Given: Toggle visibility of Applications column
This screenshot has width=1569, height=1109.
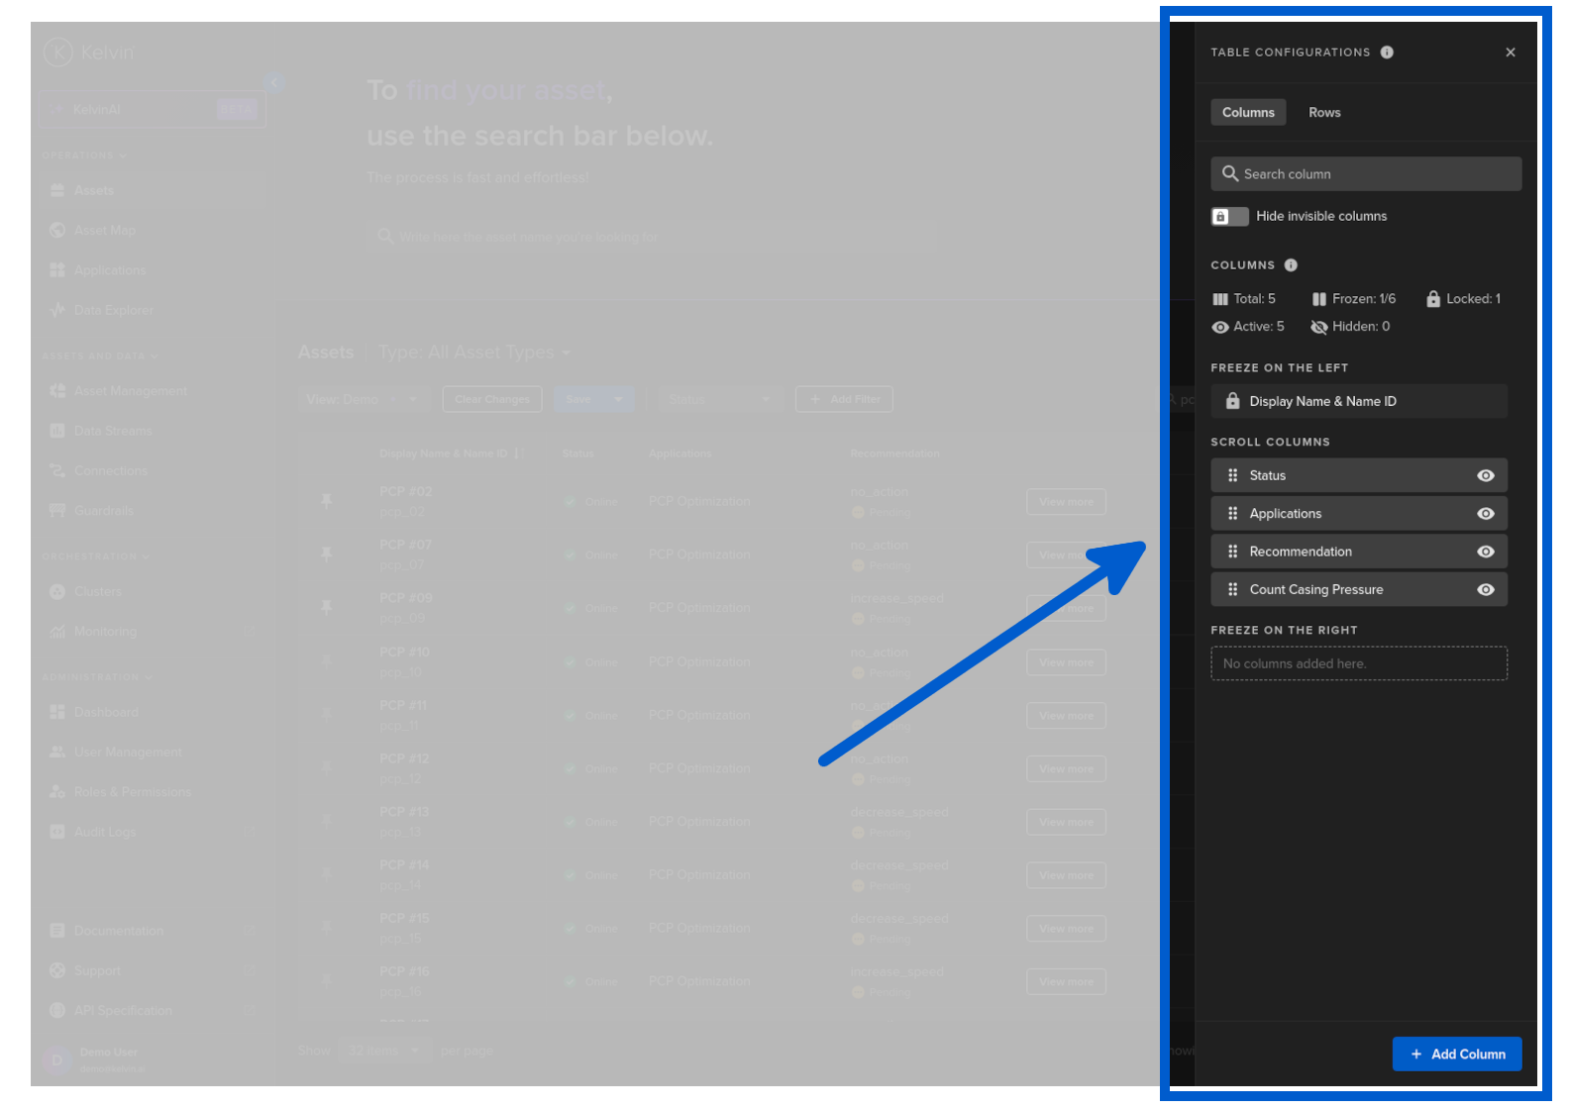Looking at the screenshot, I should 1485,514.
